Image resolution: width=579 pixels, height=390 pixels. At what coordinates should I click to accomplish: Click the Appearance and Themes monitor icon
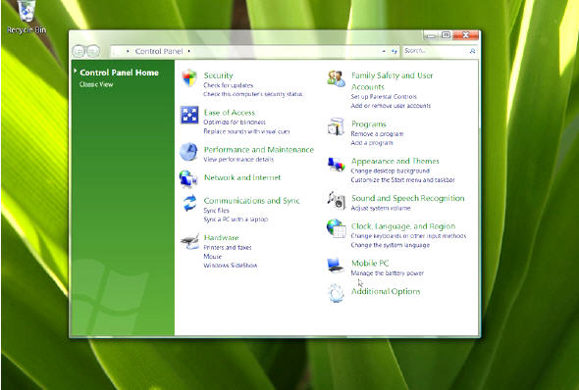[x=337, y=164]
